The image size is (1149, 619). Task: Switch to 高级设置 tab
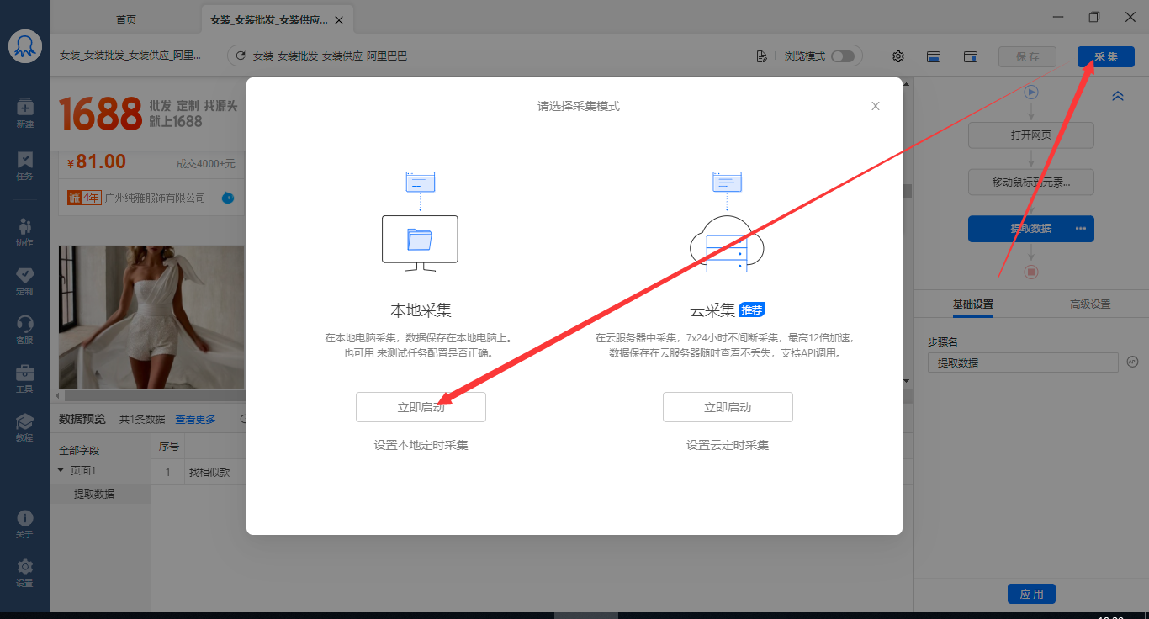point(1090,304)
